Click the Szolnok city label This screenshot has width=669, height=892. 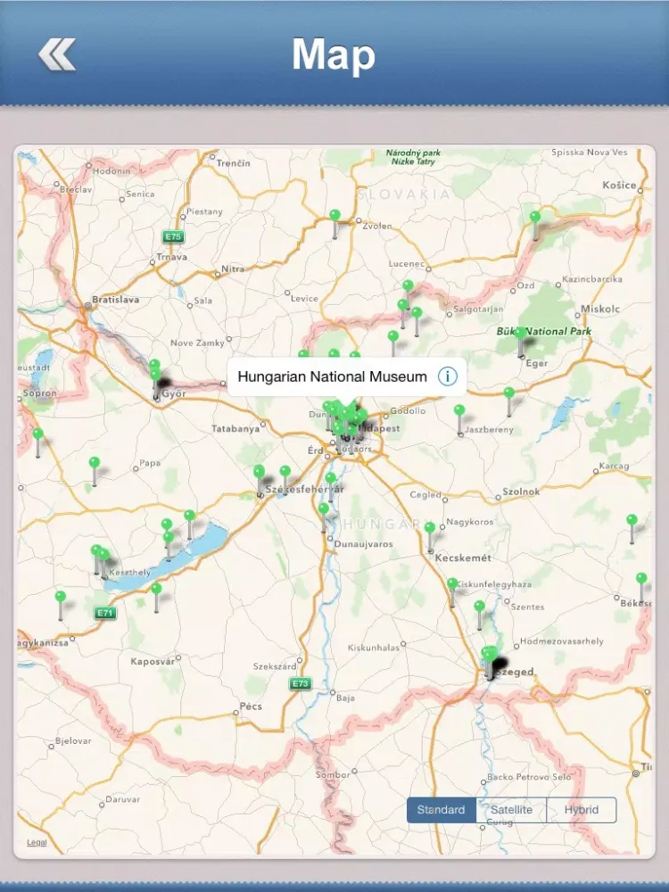click(521, 491)
